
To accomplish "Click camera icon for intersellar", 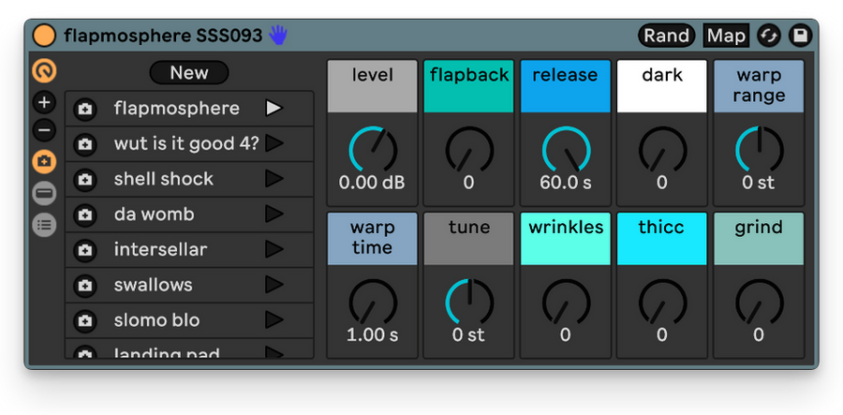I will click(x=84, y=250).
